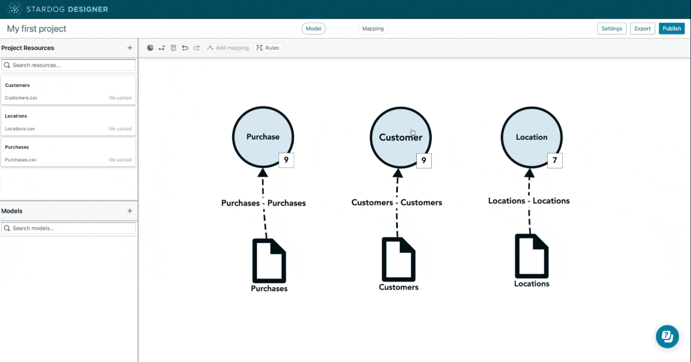Click the add class node icon
Screen dimensions: 691x362
150,48
